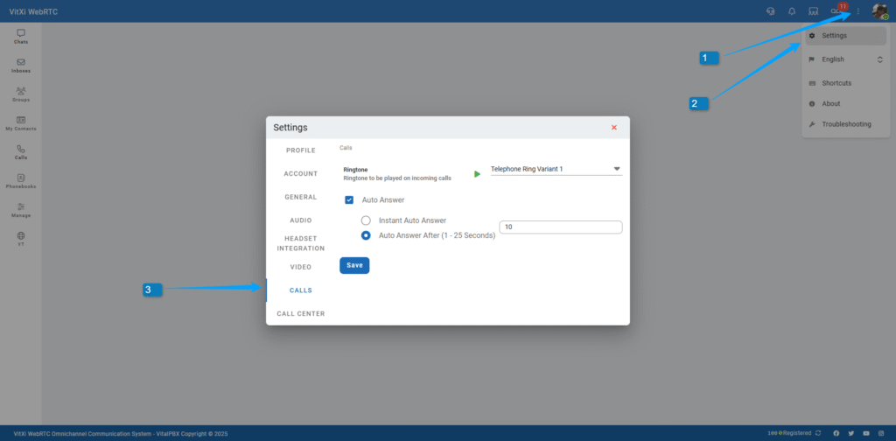Open the Facebook icon in footer
The image size is (896, 441).
[836, 433]
